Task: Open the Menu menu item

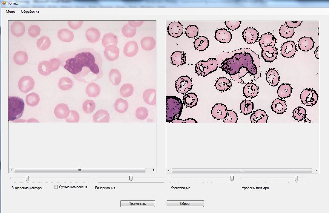Action: (x=10, y=11)
